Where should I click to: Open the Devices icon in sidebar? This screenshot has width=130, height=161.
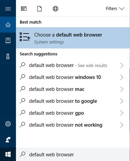8,56
